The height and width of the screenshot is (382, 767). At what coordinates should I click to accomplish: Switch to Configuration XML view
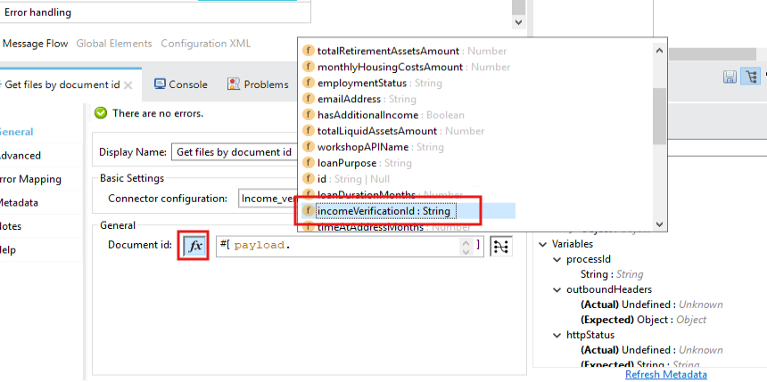pyautogui.click(x=206, y=43)
